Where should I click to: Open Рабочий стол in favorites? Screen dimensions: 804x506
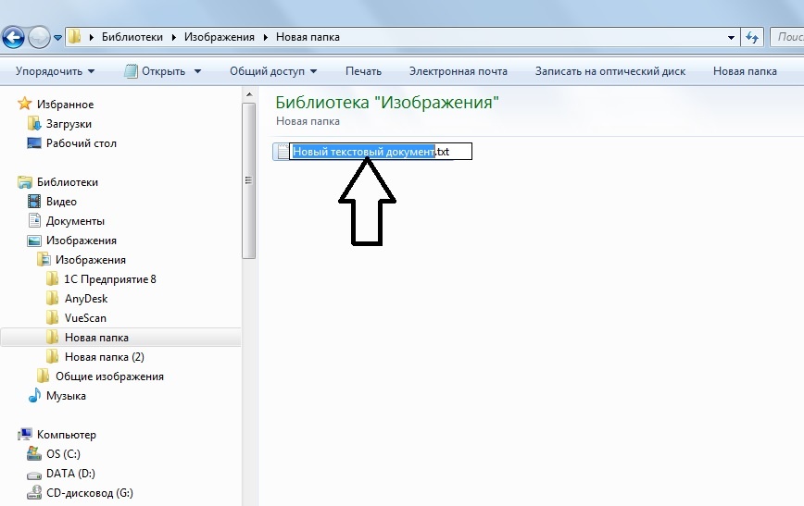[81, 143]
